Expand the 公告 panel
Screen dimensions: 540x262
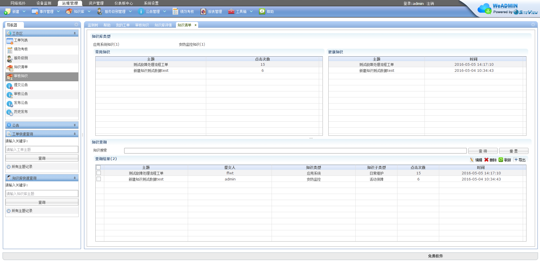75,125
